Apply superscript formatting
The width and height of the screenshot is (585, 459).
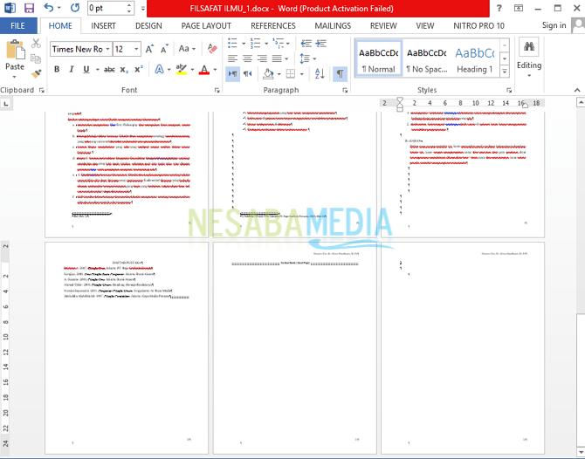139,70
